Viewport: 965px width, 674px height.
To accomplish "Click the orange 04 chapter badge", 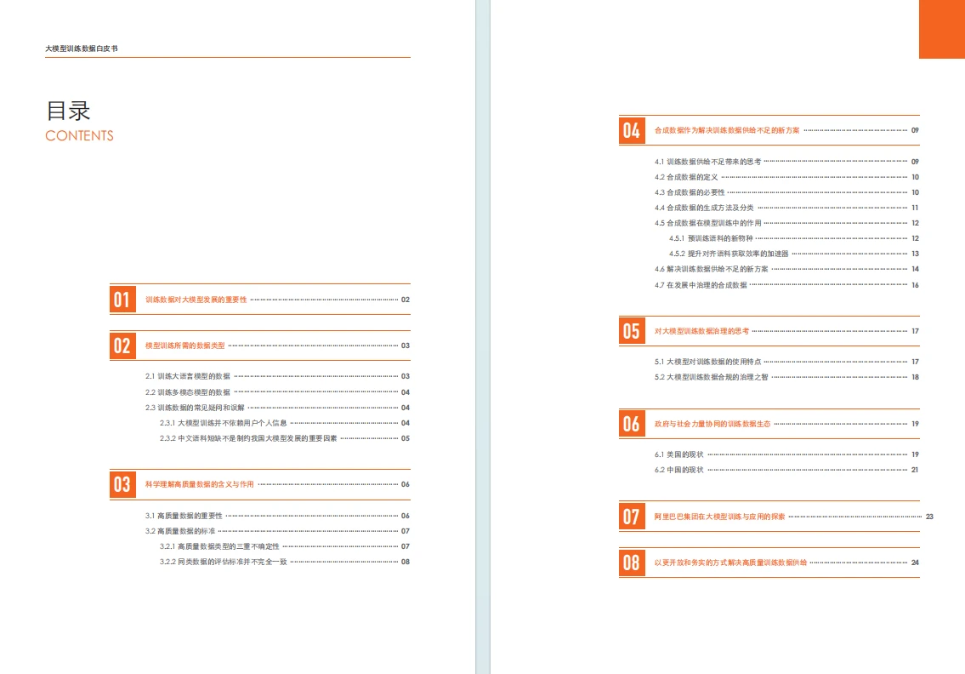I will [632, 130].
